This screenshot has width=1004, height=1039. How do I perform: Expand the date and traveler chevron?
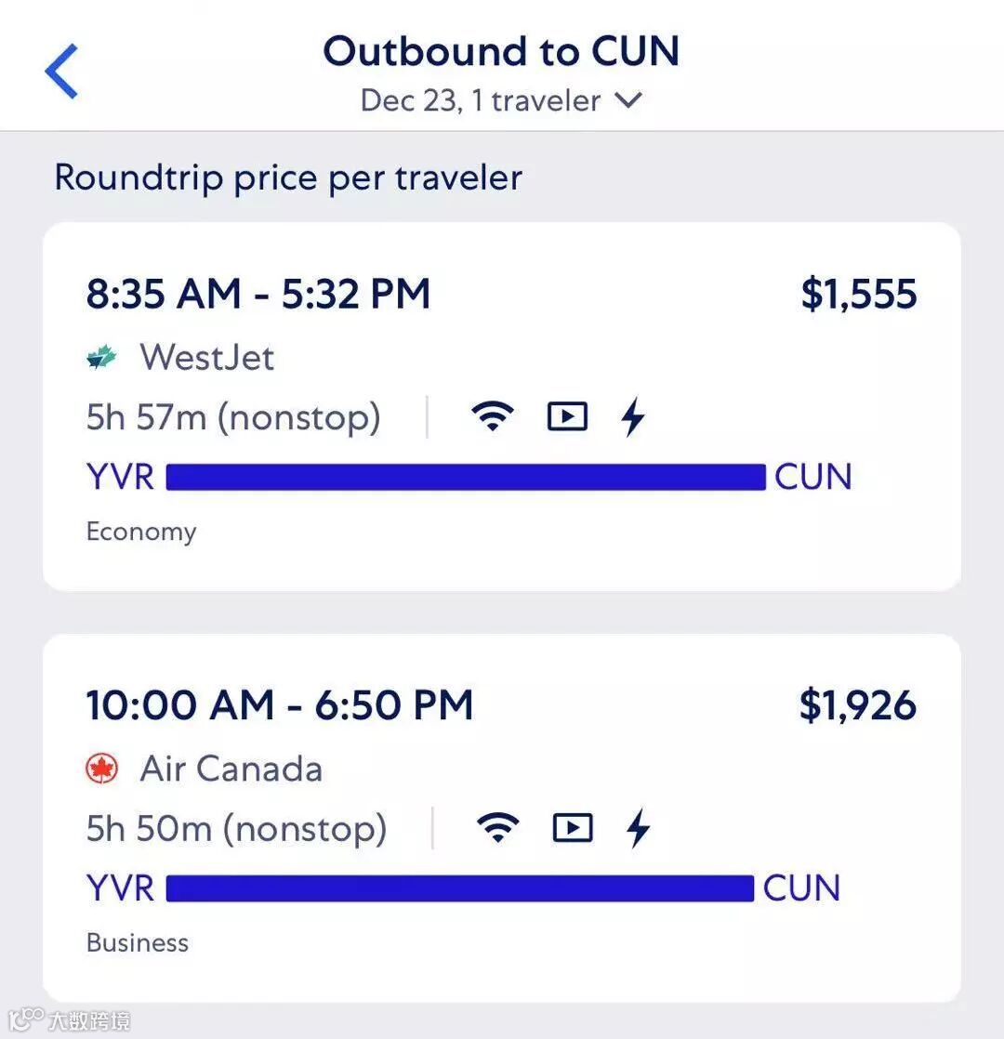click(x=629, y=100)
